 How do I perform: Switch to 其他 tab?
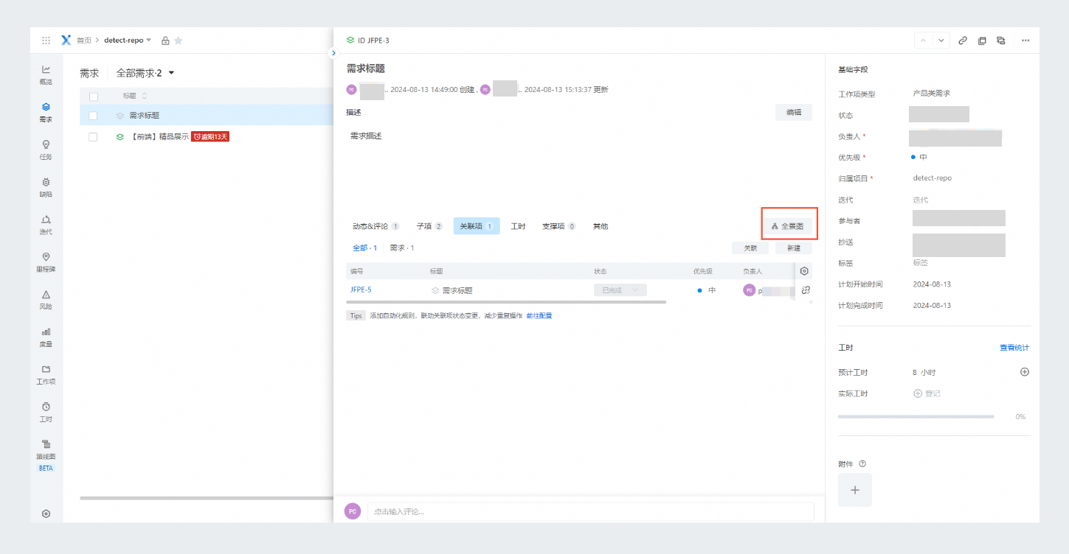[x=601, y=226]
